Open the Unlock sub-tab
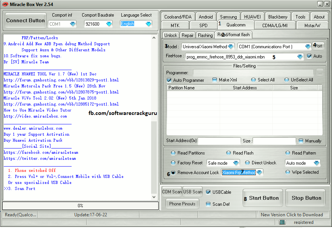Viewport: 332px width, 228px height. (x=171, y=35)
